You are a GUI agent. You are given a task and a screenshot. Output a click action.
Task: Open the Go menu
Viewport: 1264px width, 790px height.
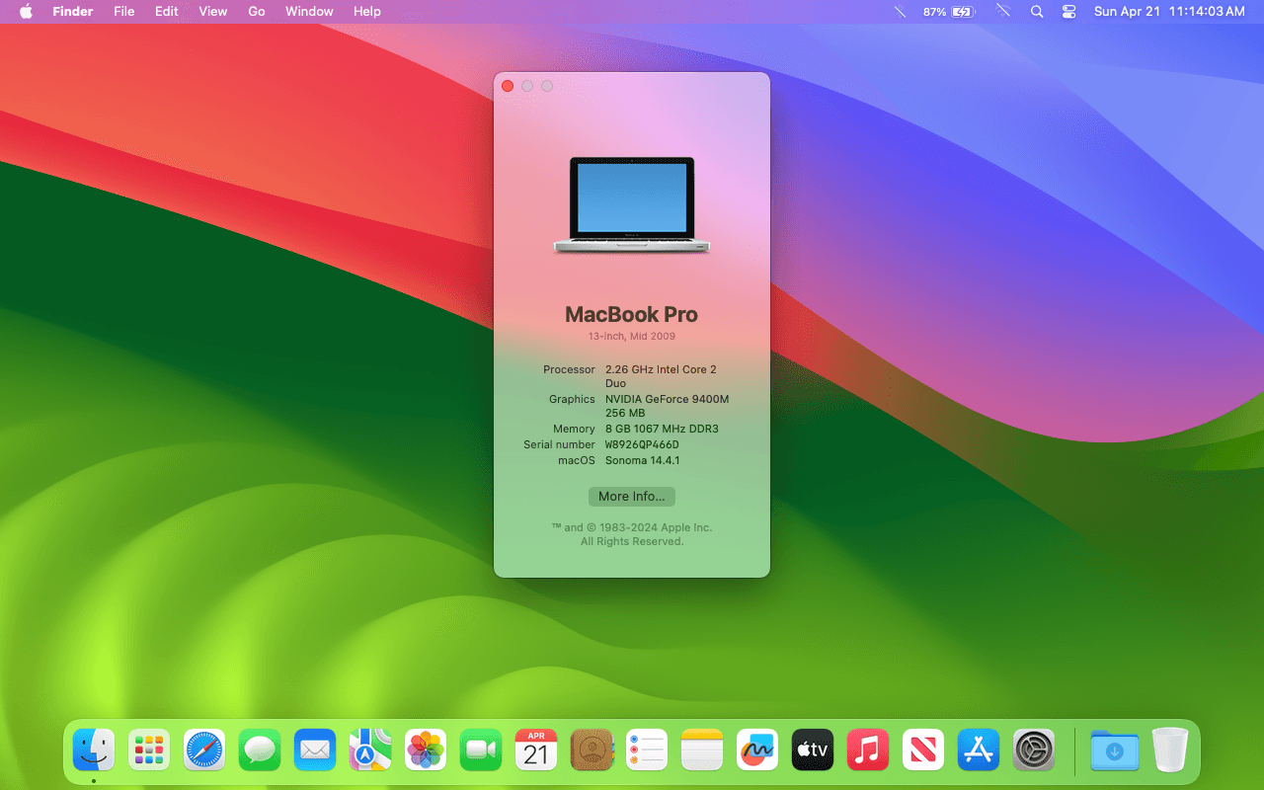point(256,12)
